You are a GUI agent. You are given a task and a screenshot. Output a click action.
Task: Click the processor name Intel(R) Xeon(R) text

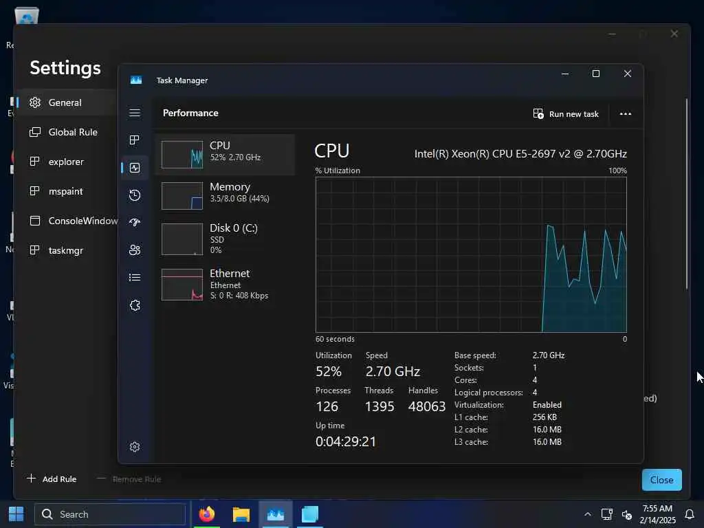point(520,153)
